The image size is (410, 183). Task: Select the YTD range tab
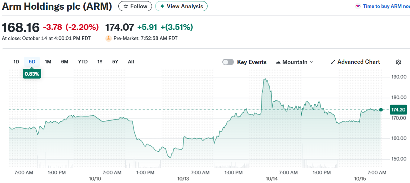pos(83,62)
